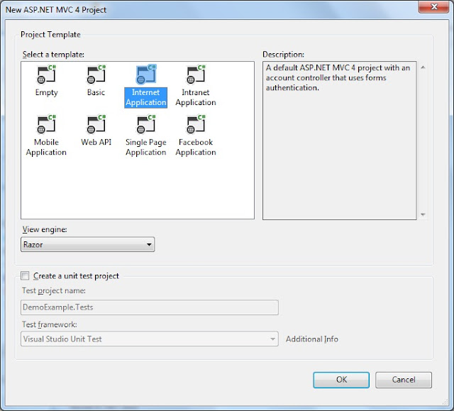Cancel the new project dialog
454x411 pixels.
[x=404, y=380]
